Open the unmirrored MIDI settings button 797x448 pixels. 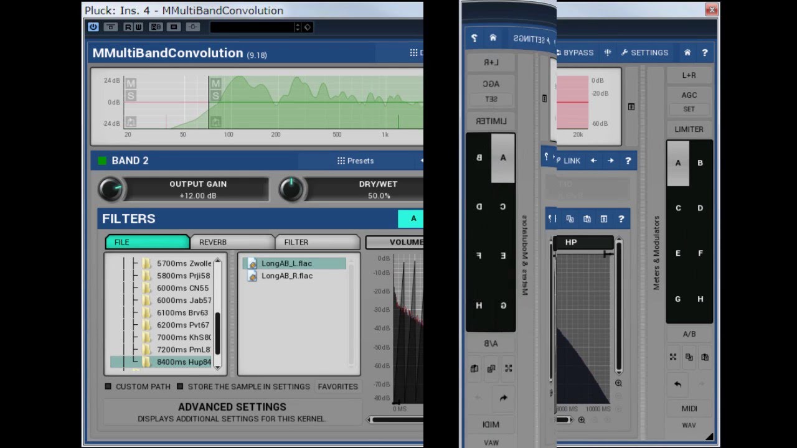pos(689,409)
